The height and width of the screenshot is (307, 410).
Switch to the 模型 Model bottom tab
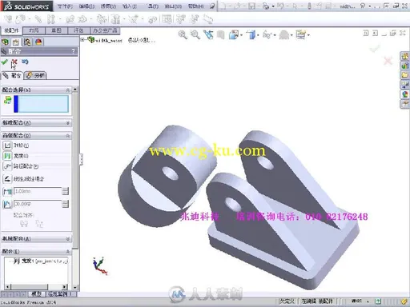[x=37, y=294]
